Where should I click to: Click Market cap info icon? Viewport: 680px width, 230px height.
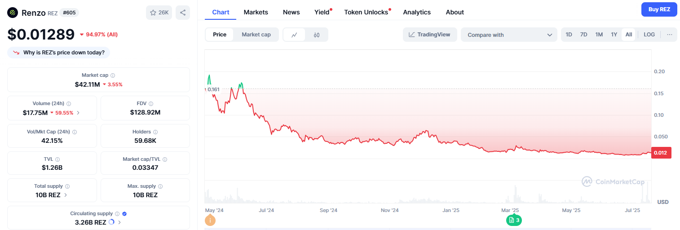[x=113, y=75]
